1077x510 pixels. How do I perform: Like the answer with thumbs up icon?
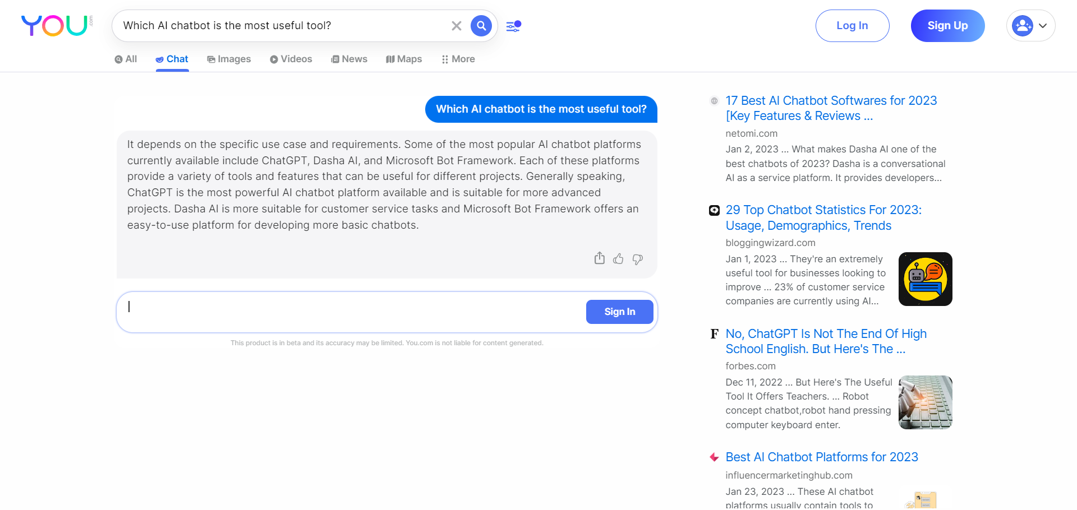pos(618,259)
